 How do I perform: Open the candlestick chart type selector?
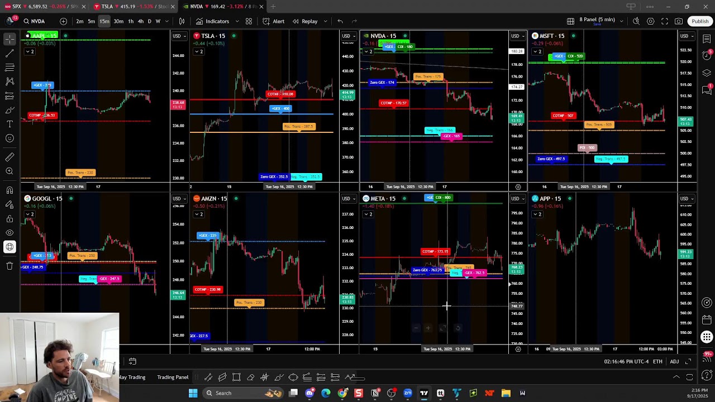point(182,21)
